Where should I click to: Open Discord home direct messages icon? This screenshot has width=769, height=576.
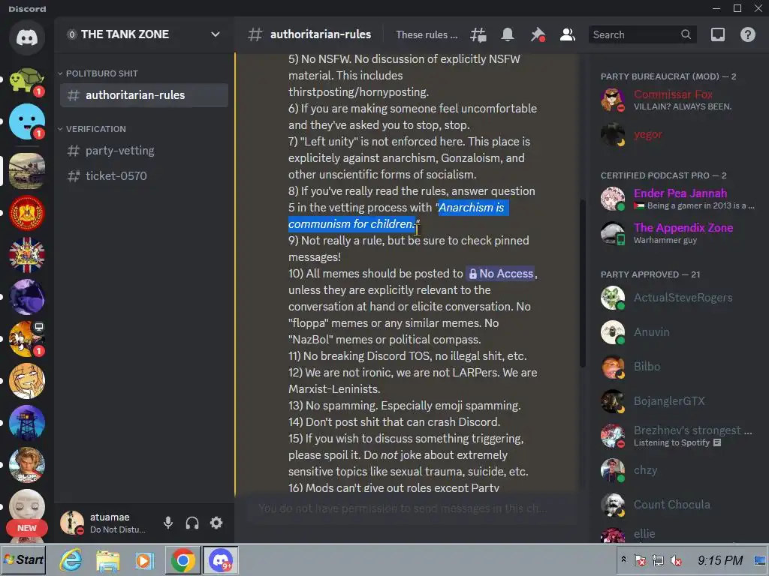[x=26, y=37]
